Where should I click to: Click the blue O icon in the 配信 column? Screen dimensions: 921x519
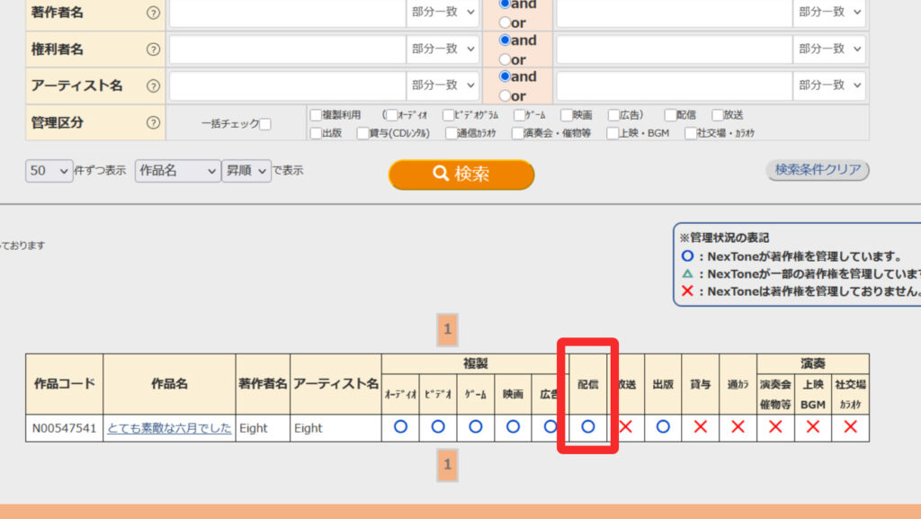(x=587, y=428)
